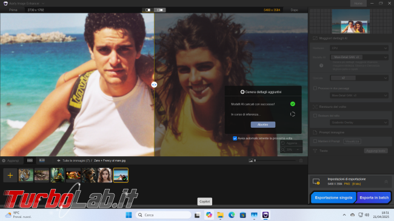Viewport: 394px width, 221px height.
Task: Open Task View on the taskbar
Action: coord(197,215)
